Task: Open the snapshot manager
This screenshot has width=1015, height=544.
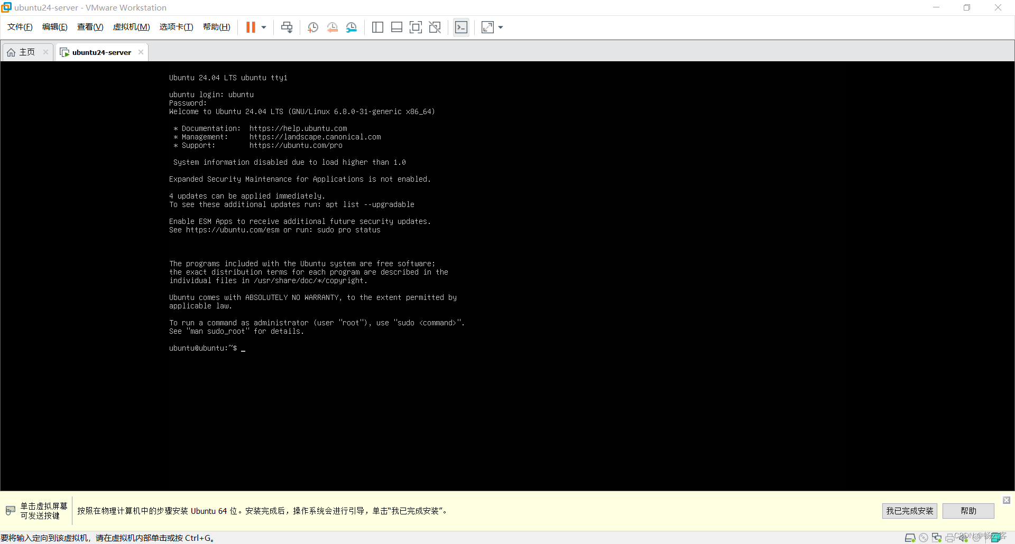Action: [x=352, y=27]
